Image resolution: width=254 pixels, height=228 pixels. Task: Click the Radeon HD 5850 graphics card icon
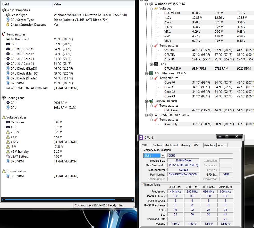point(151,101)
